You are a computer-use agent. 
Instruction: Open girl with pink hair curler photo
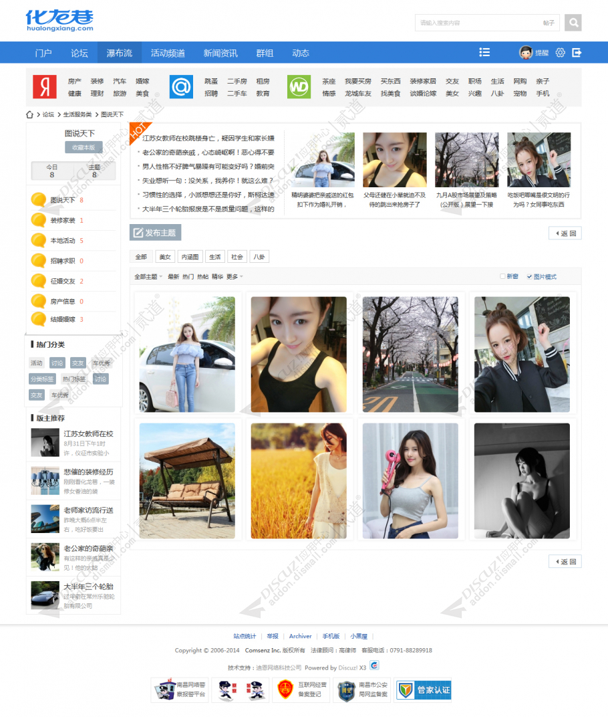pyautogui.click(x=410, y=481)
